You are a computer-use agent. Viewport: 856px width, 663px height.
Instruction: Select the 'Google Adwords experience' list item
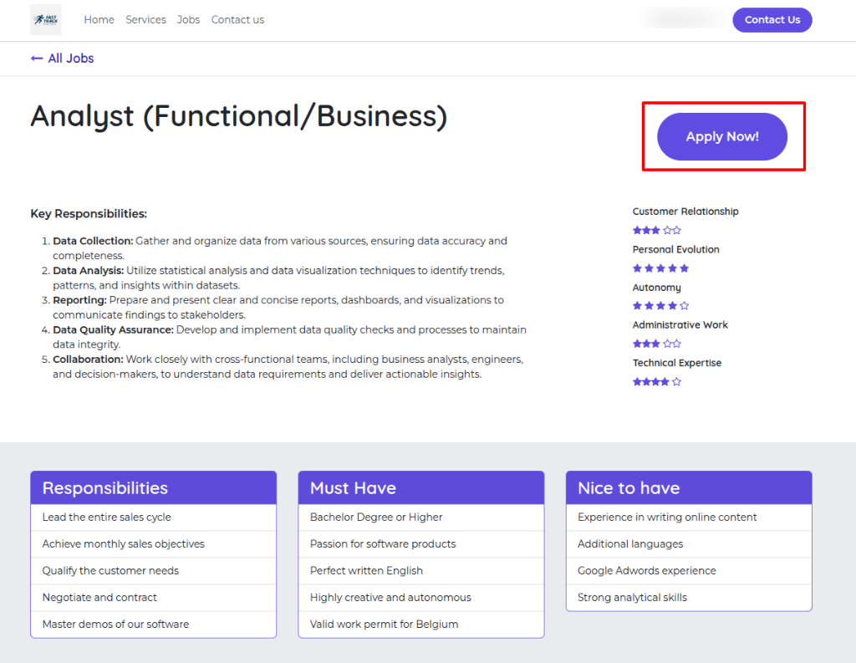point(646,571)
